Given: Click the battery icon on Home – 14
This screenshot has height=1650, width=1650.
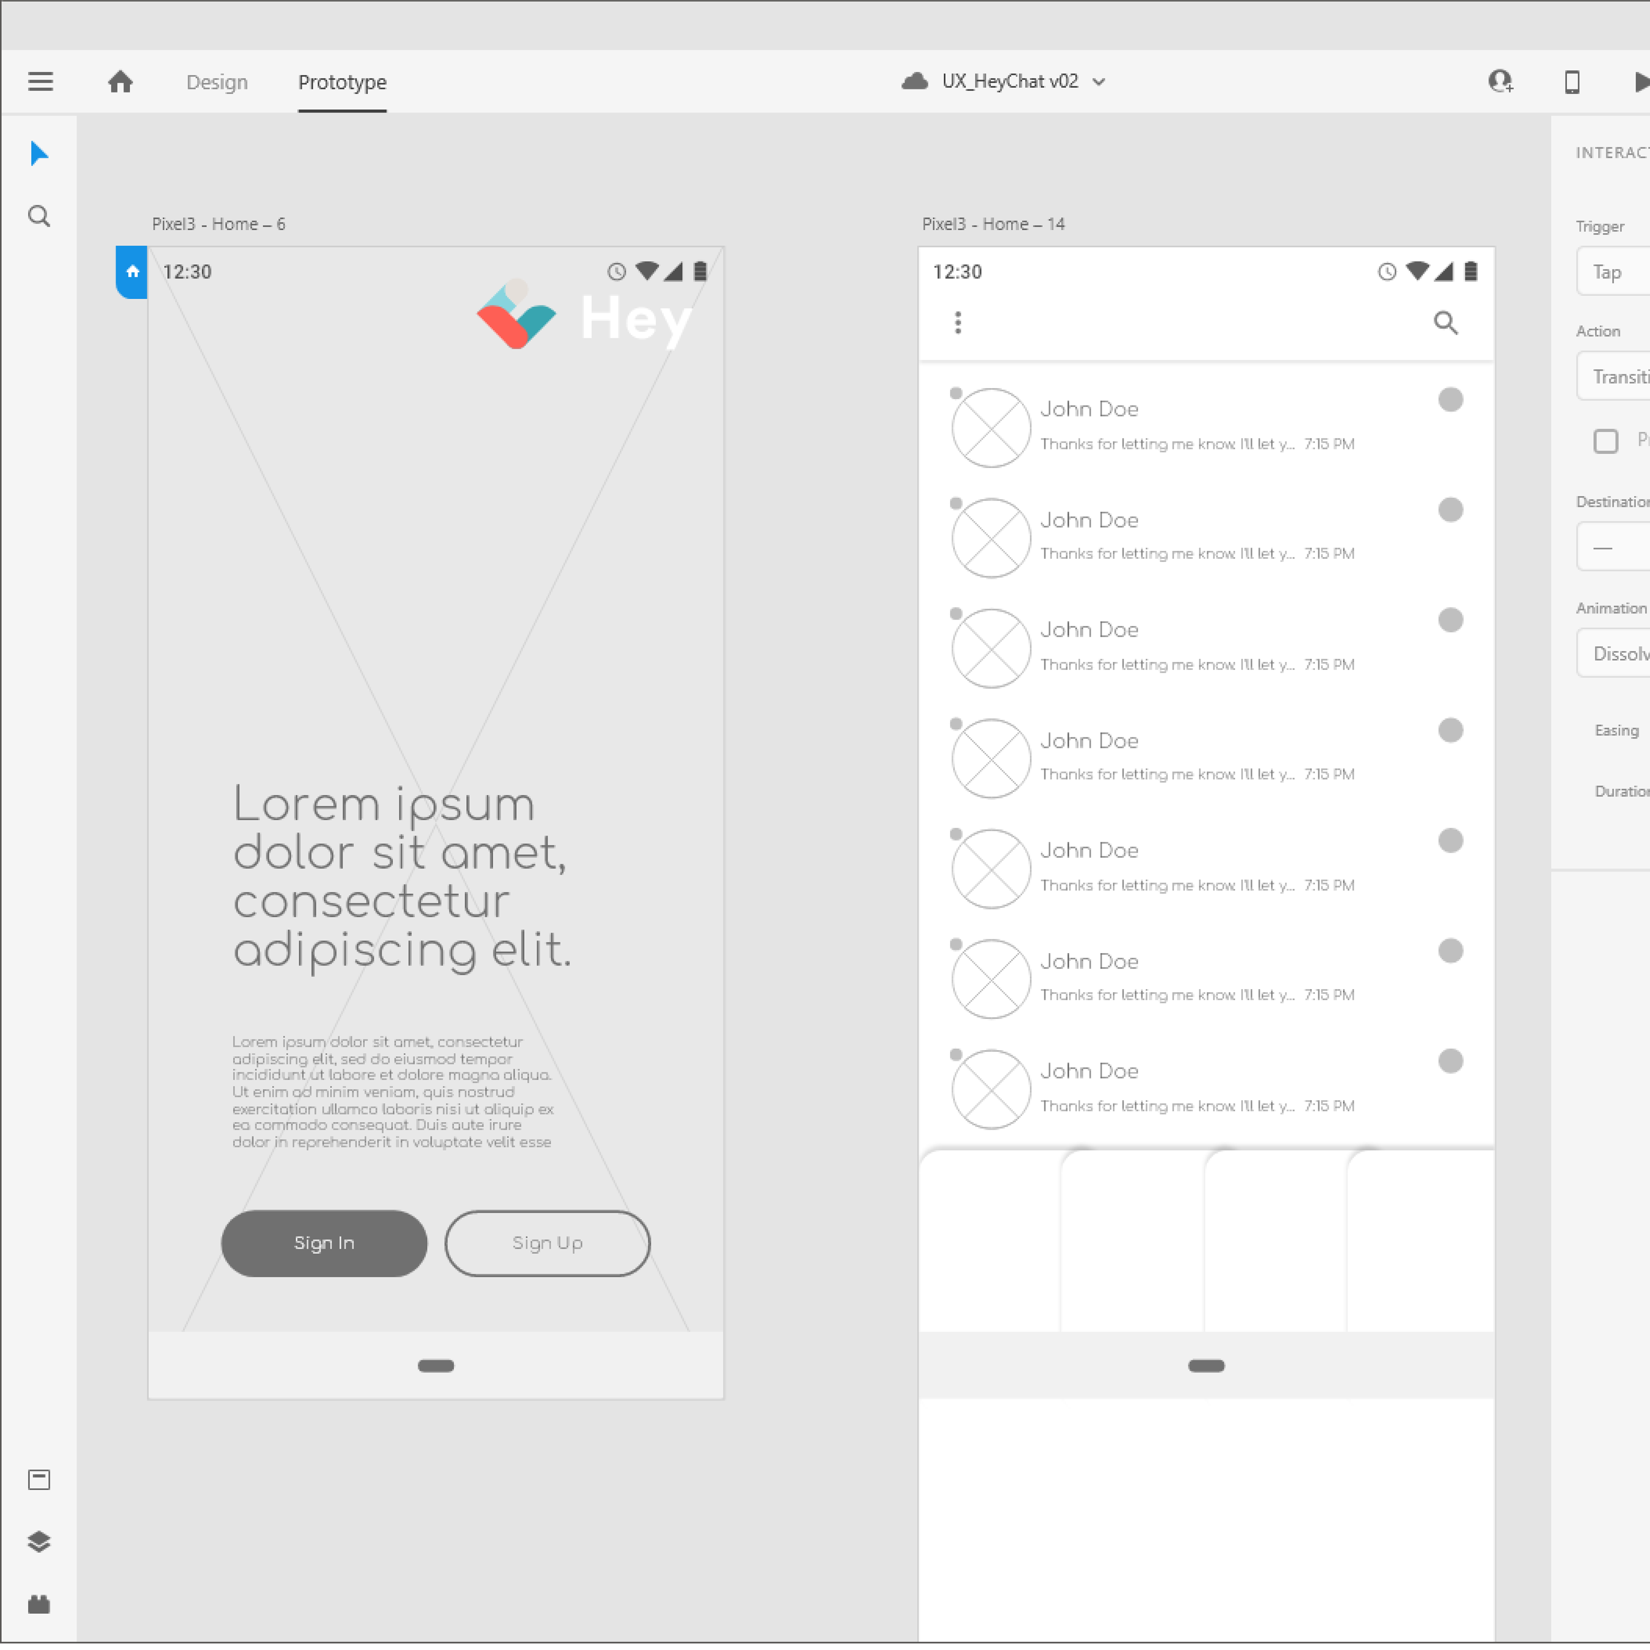Looking at the screenshot, I should [x=1471, y=272].
